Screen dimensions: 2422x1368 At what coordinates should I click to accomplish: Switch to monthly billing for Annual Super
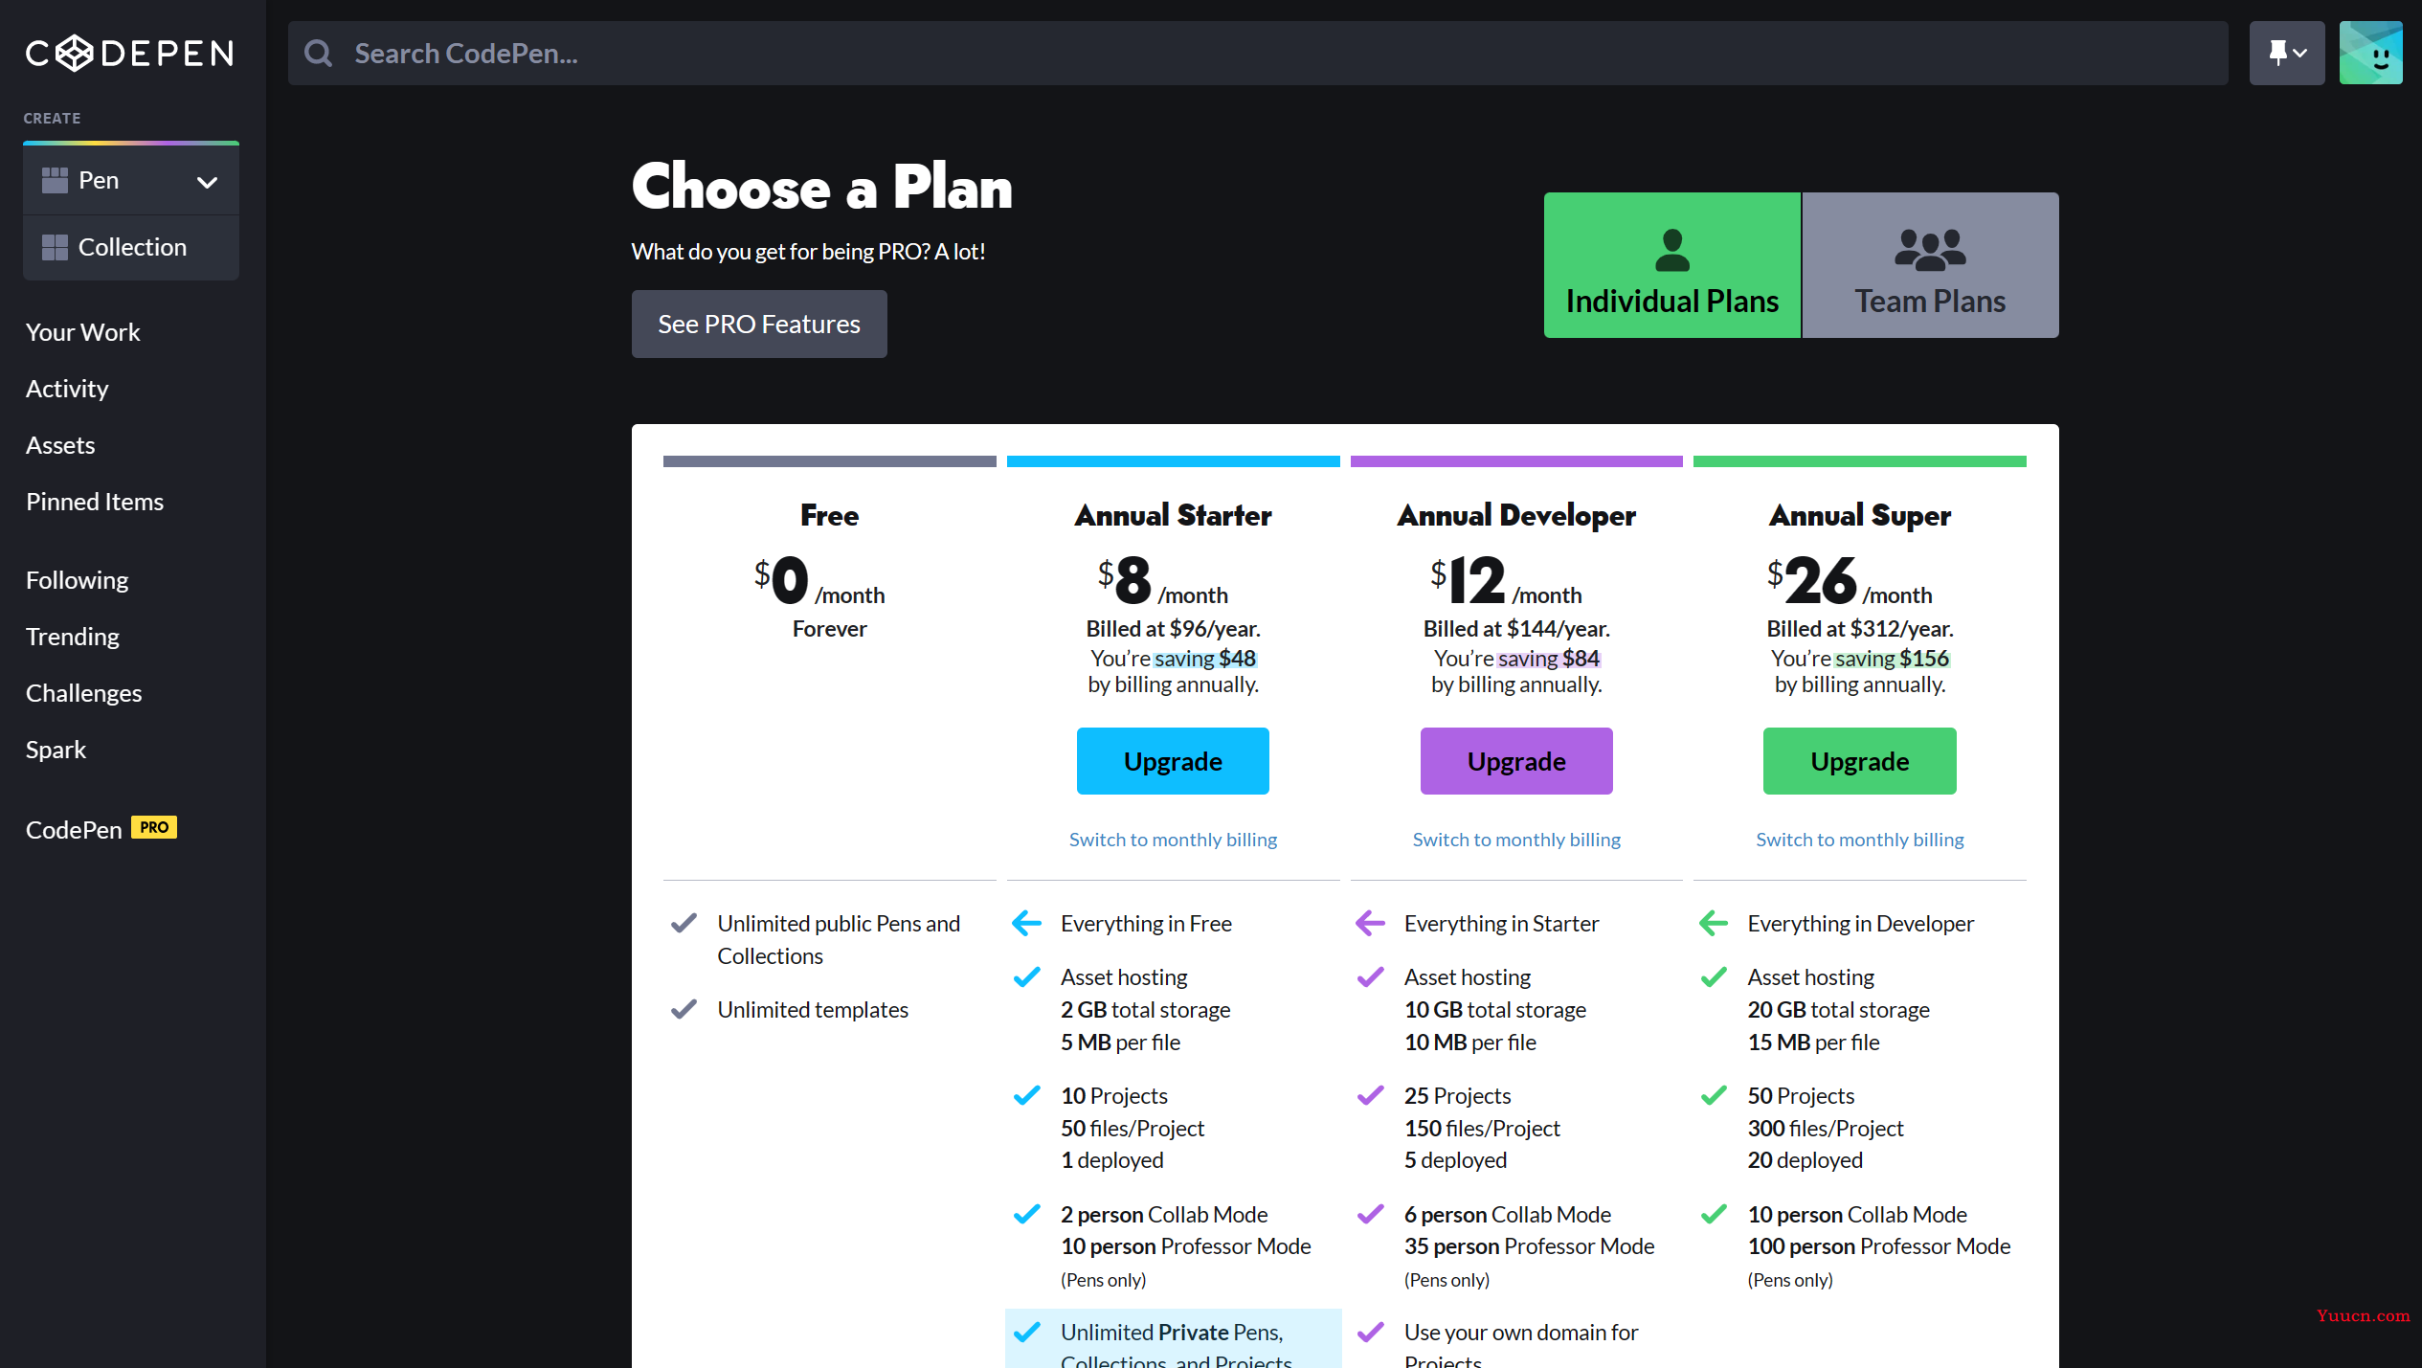click(x=1860, y=839)
